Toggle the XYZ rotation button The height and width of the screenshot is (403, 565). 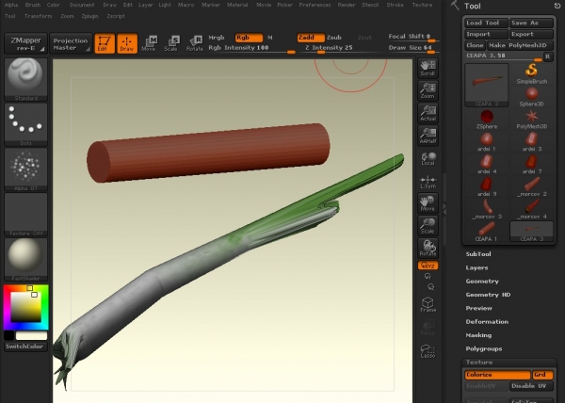pyautogui.click(x=428, y=266)
